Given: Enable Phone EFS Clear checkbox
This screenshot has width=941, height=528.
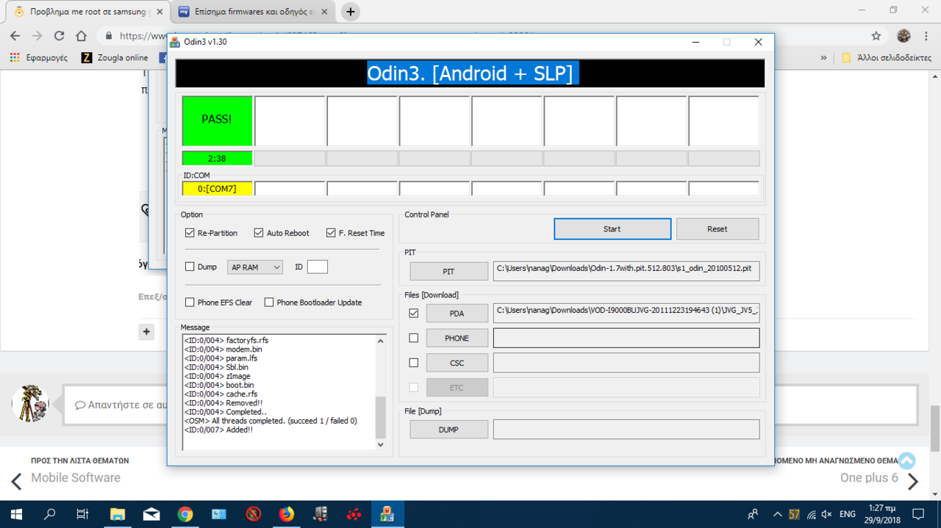Looking at the screenshot, I should tap(190, 303).
